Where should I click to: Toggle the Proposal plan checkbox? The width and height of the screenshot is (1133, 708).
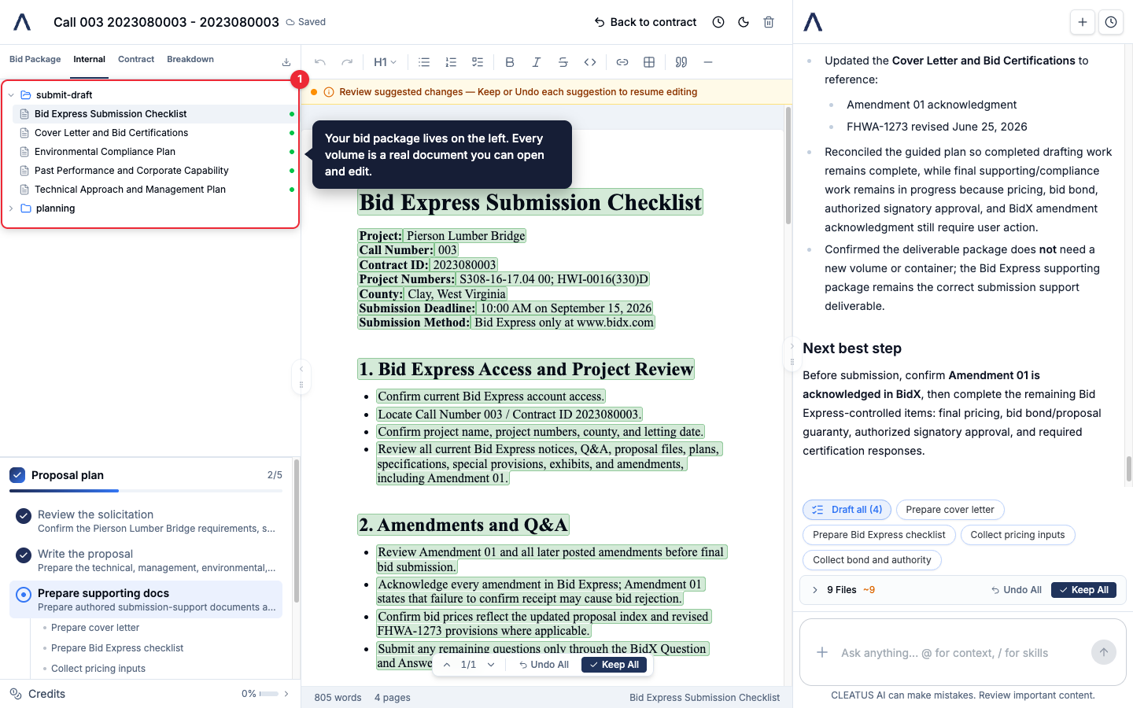pos(17,475)
